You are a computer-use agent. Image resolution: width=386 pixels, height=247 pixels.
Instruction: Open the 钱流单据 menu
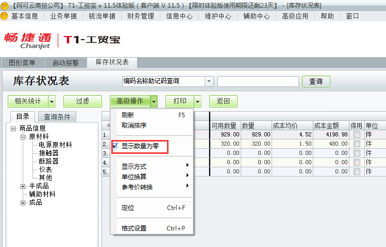pyautogui.click(x=102, y=16)
